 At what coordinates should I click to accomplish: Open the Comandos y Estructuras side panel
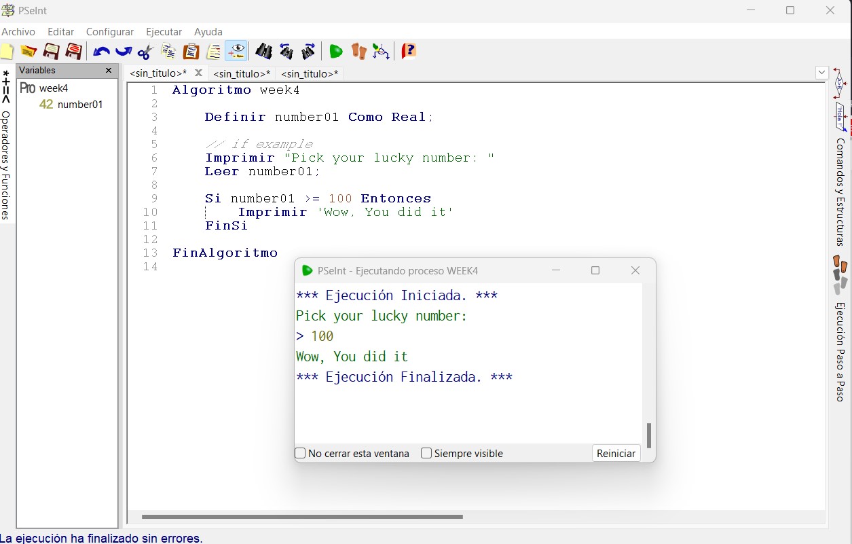(x=840, y=192)
